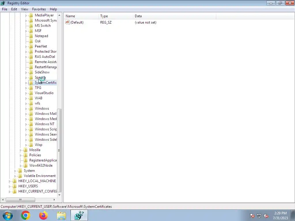Select the MSF key
This screenshot has height=221, width=295.
click(x=38, y=31)
